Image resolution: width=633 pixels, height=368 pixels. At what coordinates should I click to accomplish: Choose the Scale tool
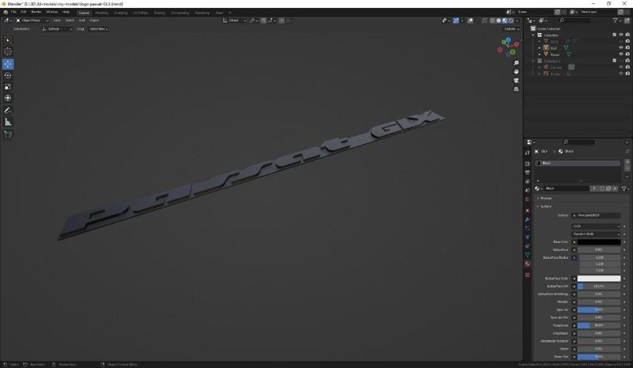tap(8, 86)
